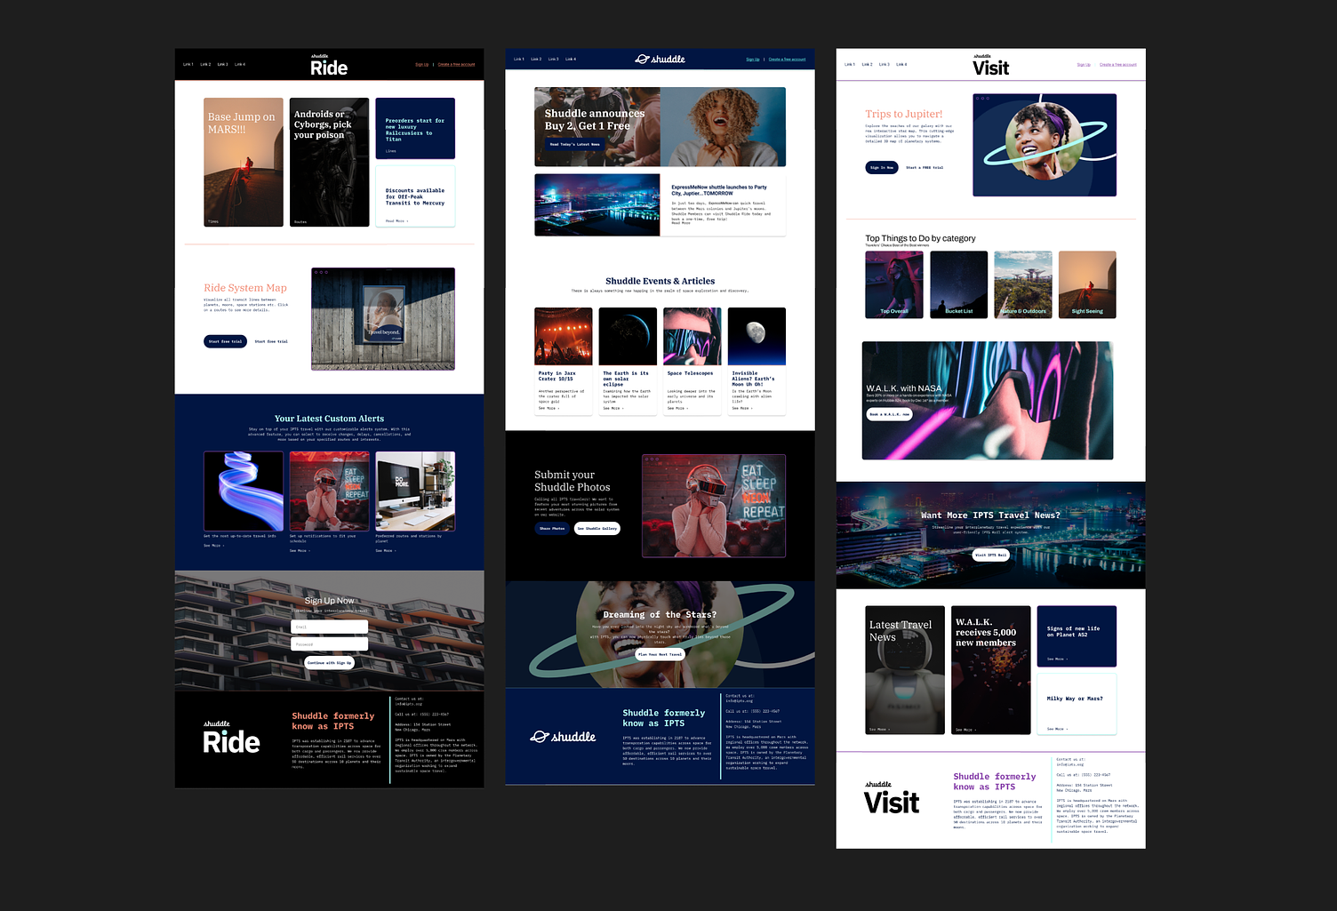Click the Ride System Map heading

[x=245, y=288]
